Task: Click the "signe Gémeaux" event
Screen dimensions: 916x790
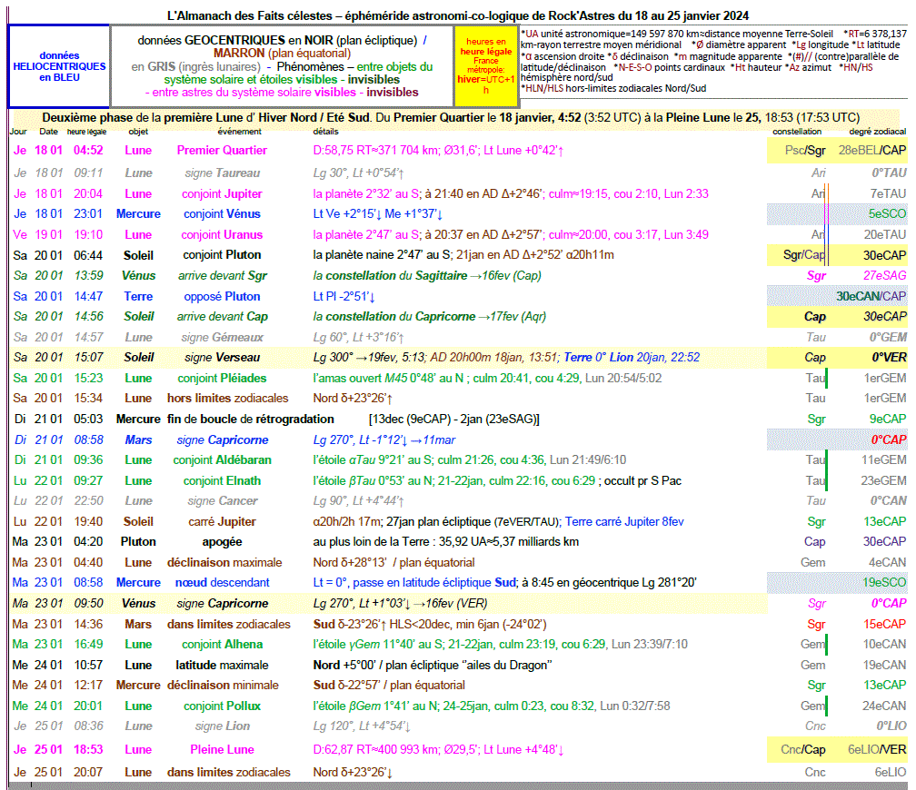Action: pos(222,338)
